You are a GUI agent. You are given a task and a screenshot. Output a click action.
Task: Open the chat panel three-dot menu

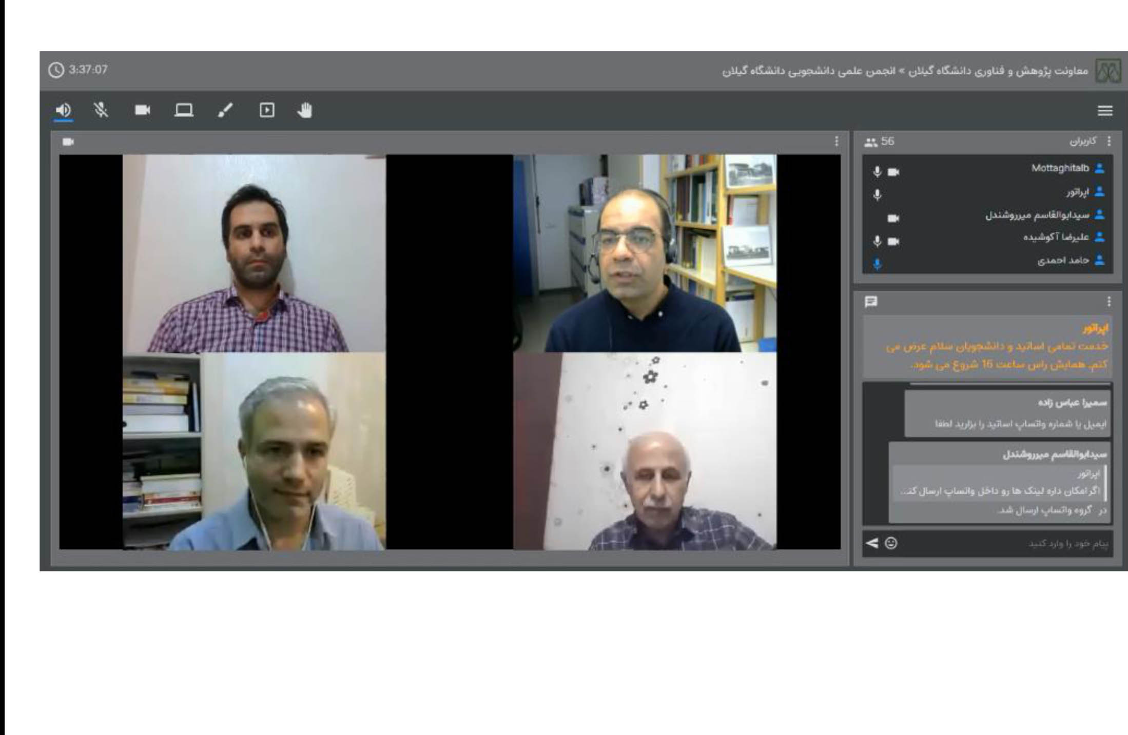point(1108,301)
